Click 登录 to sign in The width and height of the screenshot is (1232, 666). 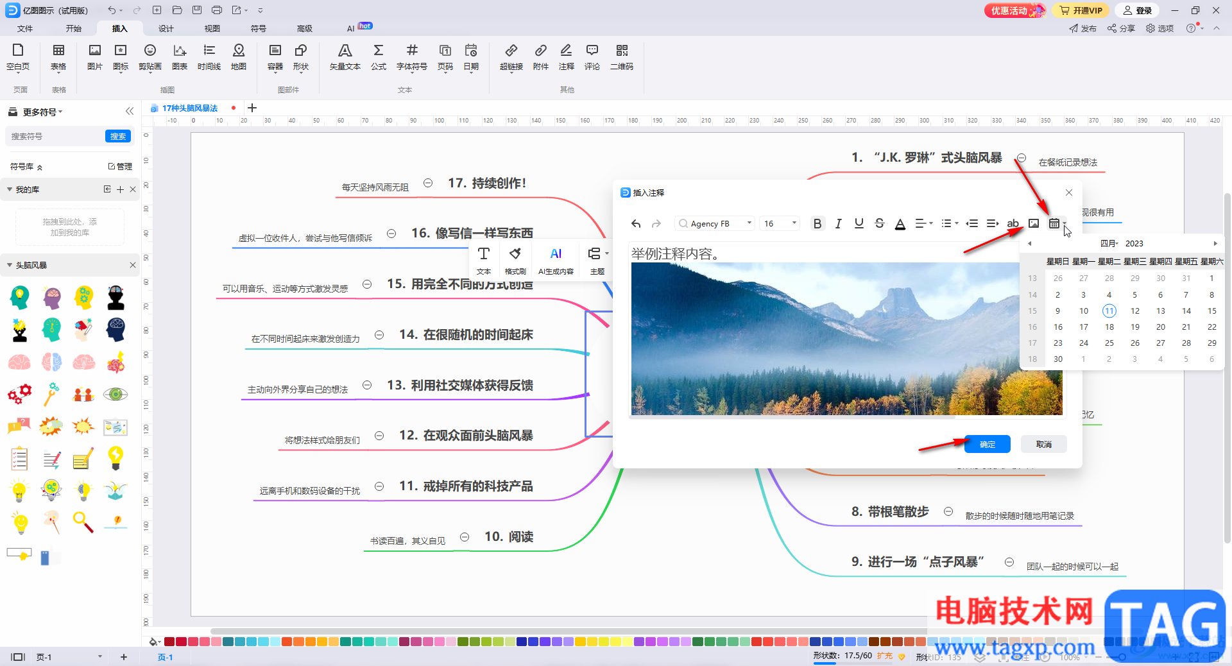[1138, 10]
